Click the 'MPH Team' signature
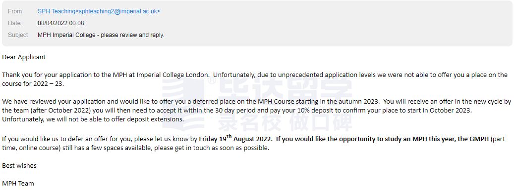514x191 pixels. 18,183
